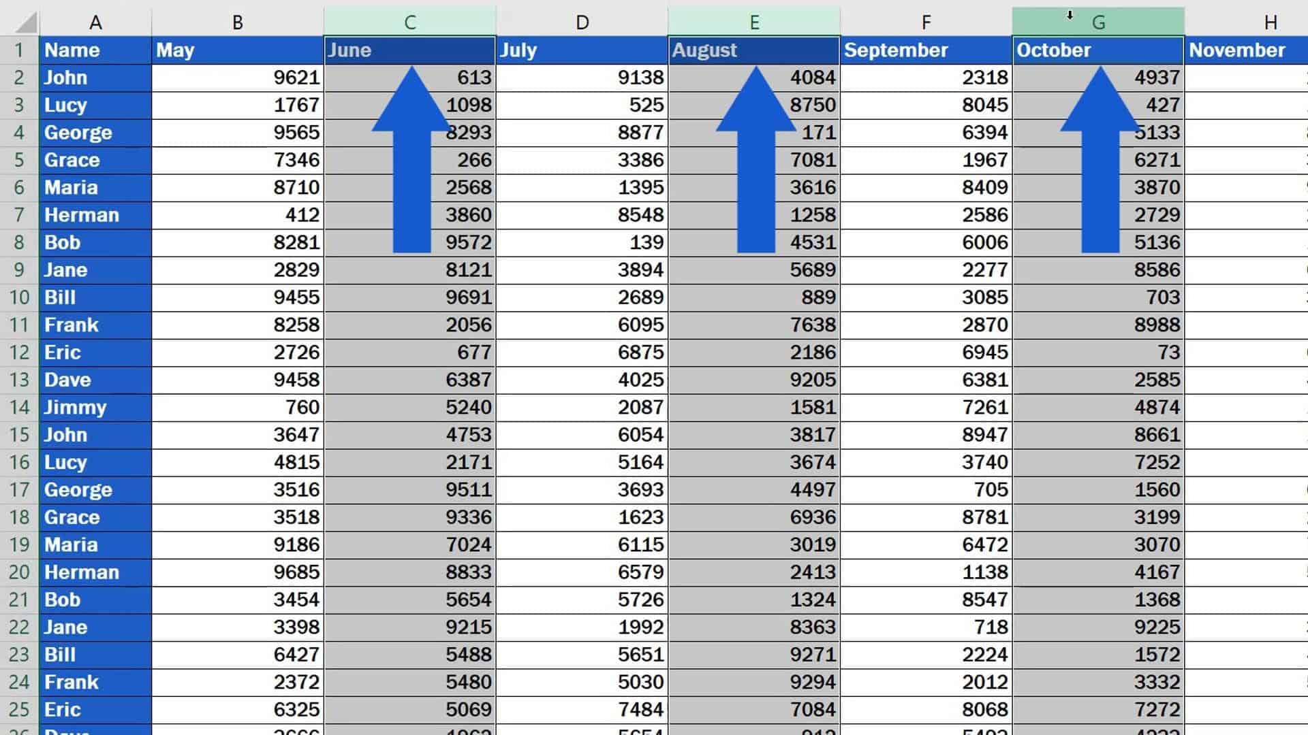Click row 1 header to select the header row
This screenshot has width=1308, height=735.
19,50
